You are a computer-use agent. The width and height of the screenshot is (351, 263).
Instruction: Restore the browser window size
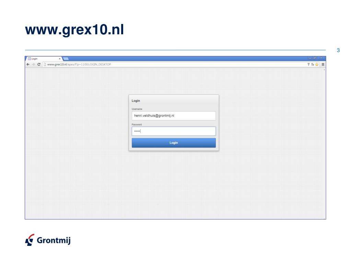[315, 58]
